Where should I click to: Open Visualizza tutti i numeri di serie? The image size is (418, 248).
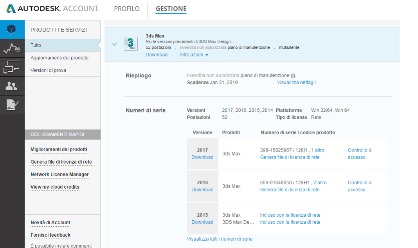(220, 239)
